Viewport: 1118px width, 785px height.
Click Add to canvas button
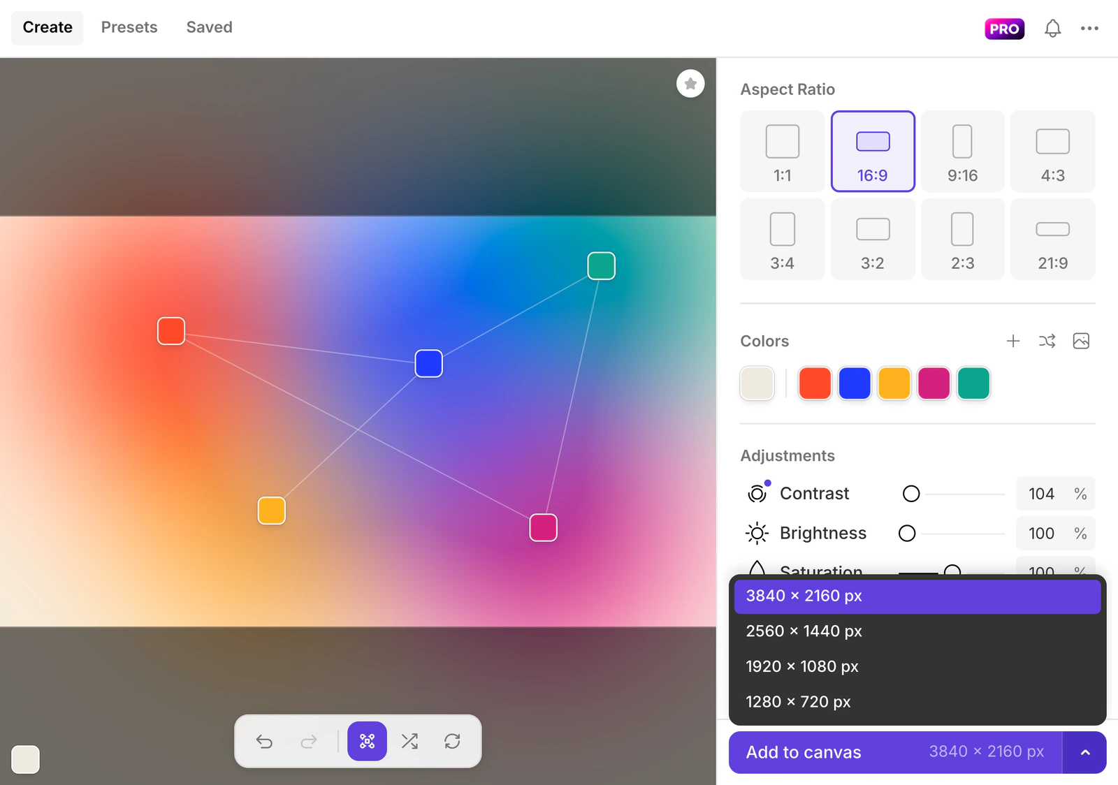pyautogui.click(x=895, y=752)
